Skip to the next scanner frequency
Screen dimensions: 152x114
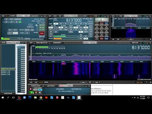pos(40,92)
